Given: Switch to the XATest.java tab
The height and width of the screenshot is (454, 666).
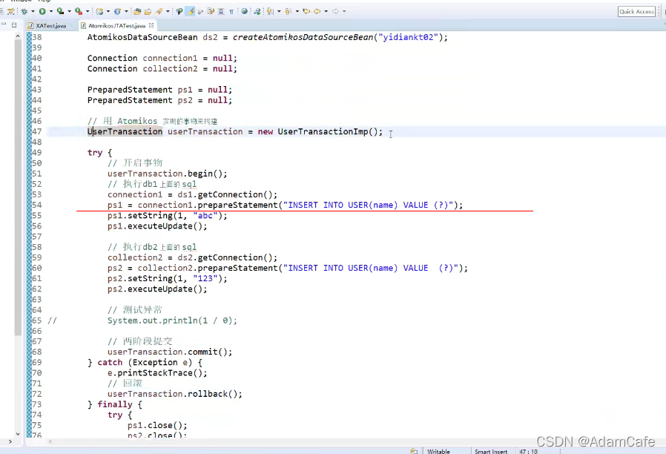Looking at the screenshot, I should click(x=50, y=26).
